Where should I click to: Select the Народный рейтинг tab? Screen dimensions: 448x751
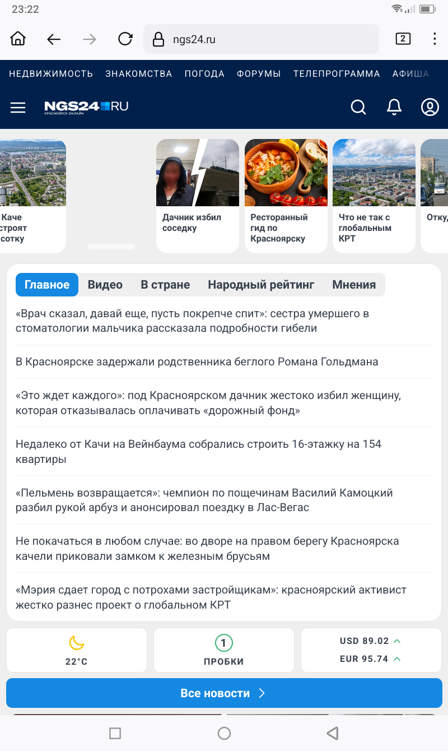click(x=261, y=285)
